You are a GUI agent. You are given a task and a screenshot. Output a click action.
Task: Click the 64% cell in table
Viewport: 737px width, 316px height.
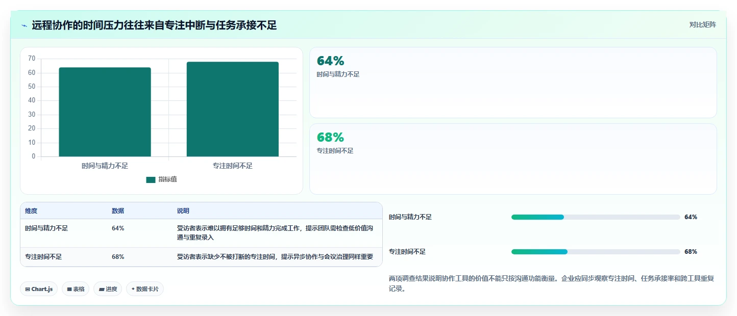tap(118, 228)
